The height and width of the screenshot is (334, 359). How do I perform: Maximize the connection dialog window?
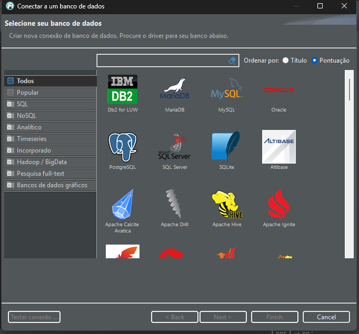click(320, 6)
